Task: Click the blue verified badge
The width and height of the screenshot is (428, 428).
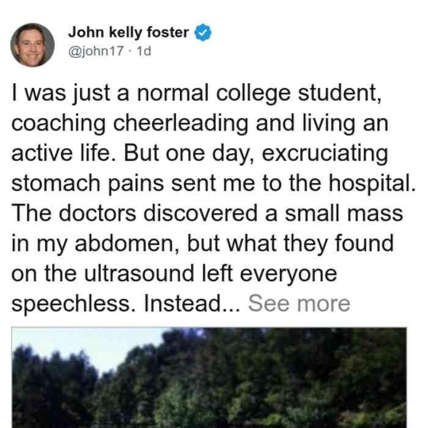Action: click(202, 32)
